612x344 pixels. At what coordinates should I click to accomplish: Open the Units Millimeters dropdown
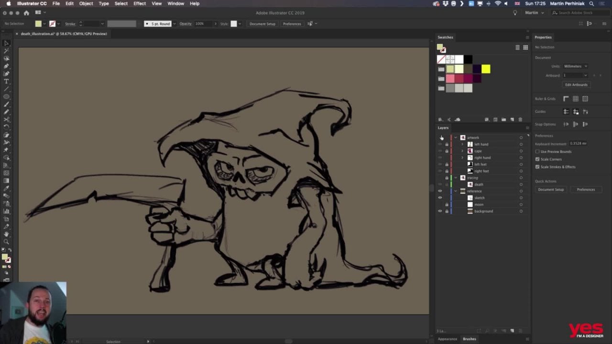(575, 66)
